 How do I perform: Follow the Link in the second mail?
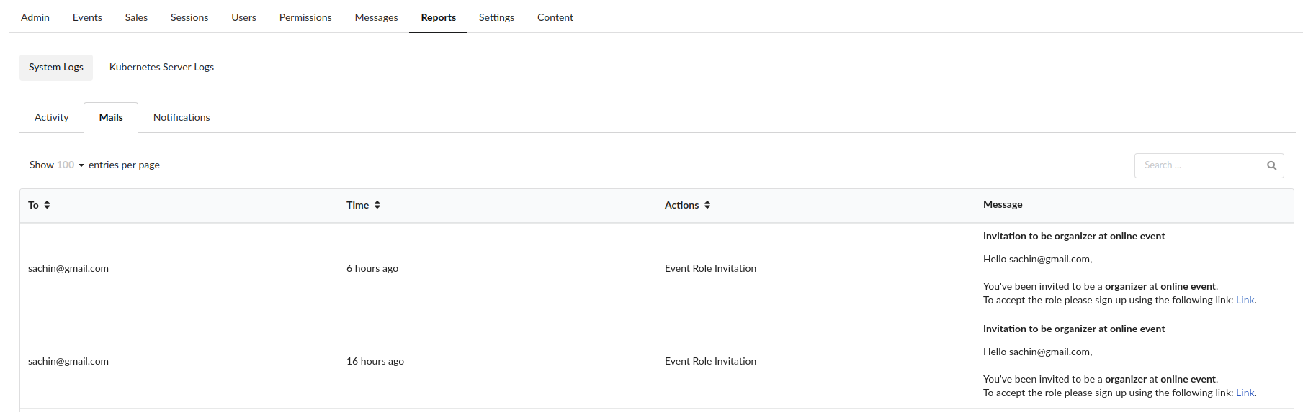point(1245,393)
